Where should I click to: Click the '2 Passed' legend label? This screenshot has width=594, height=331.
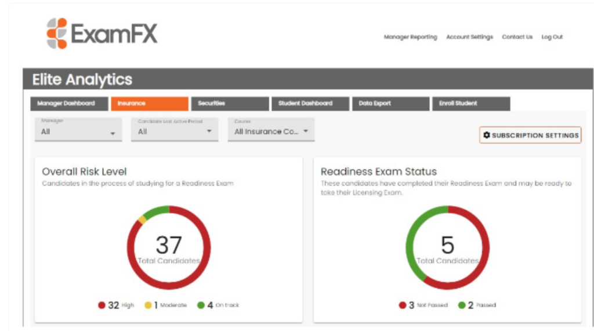point(477,305)
